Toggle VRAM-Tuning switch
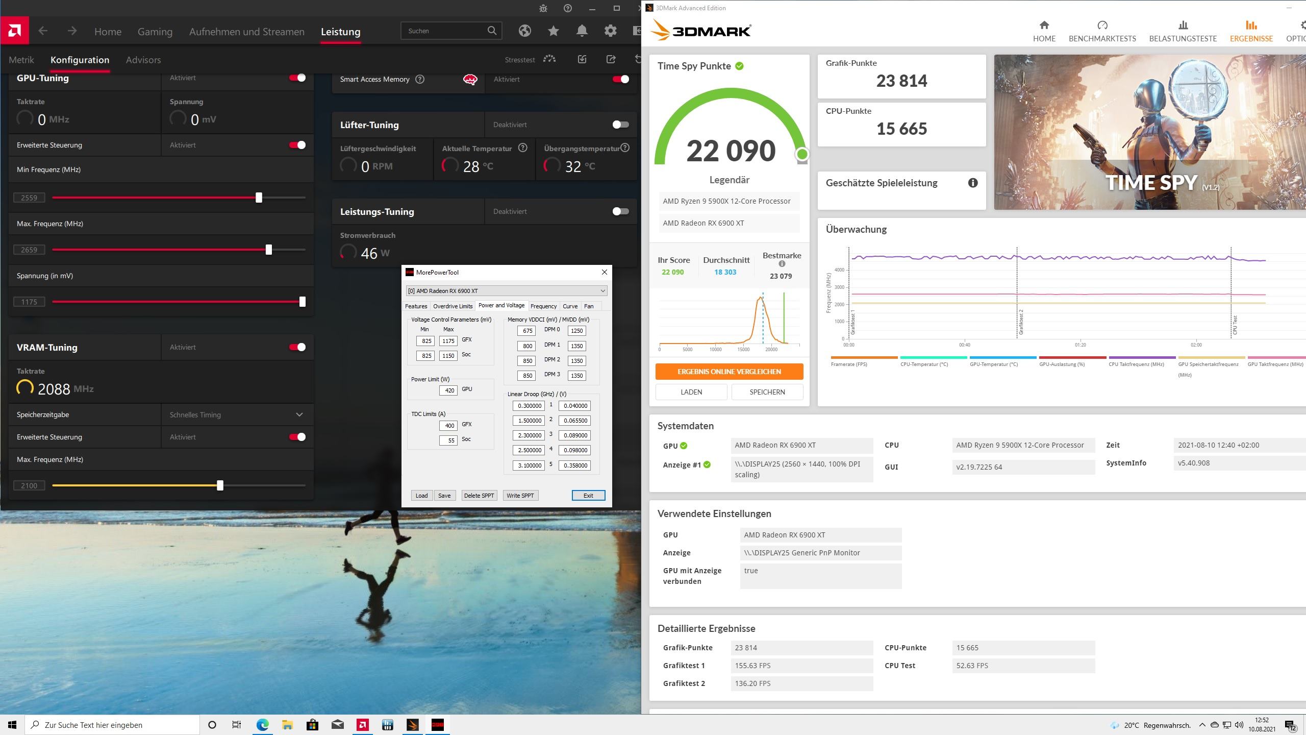The width and height of the screenshot is (1306, 735). click(297, 347)
